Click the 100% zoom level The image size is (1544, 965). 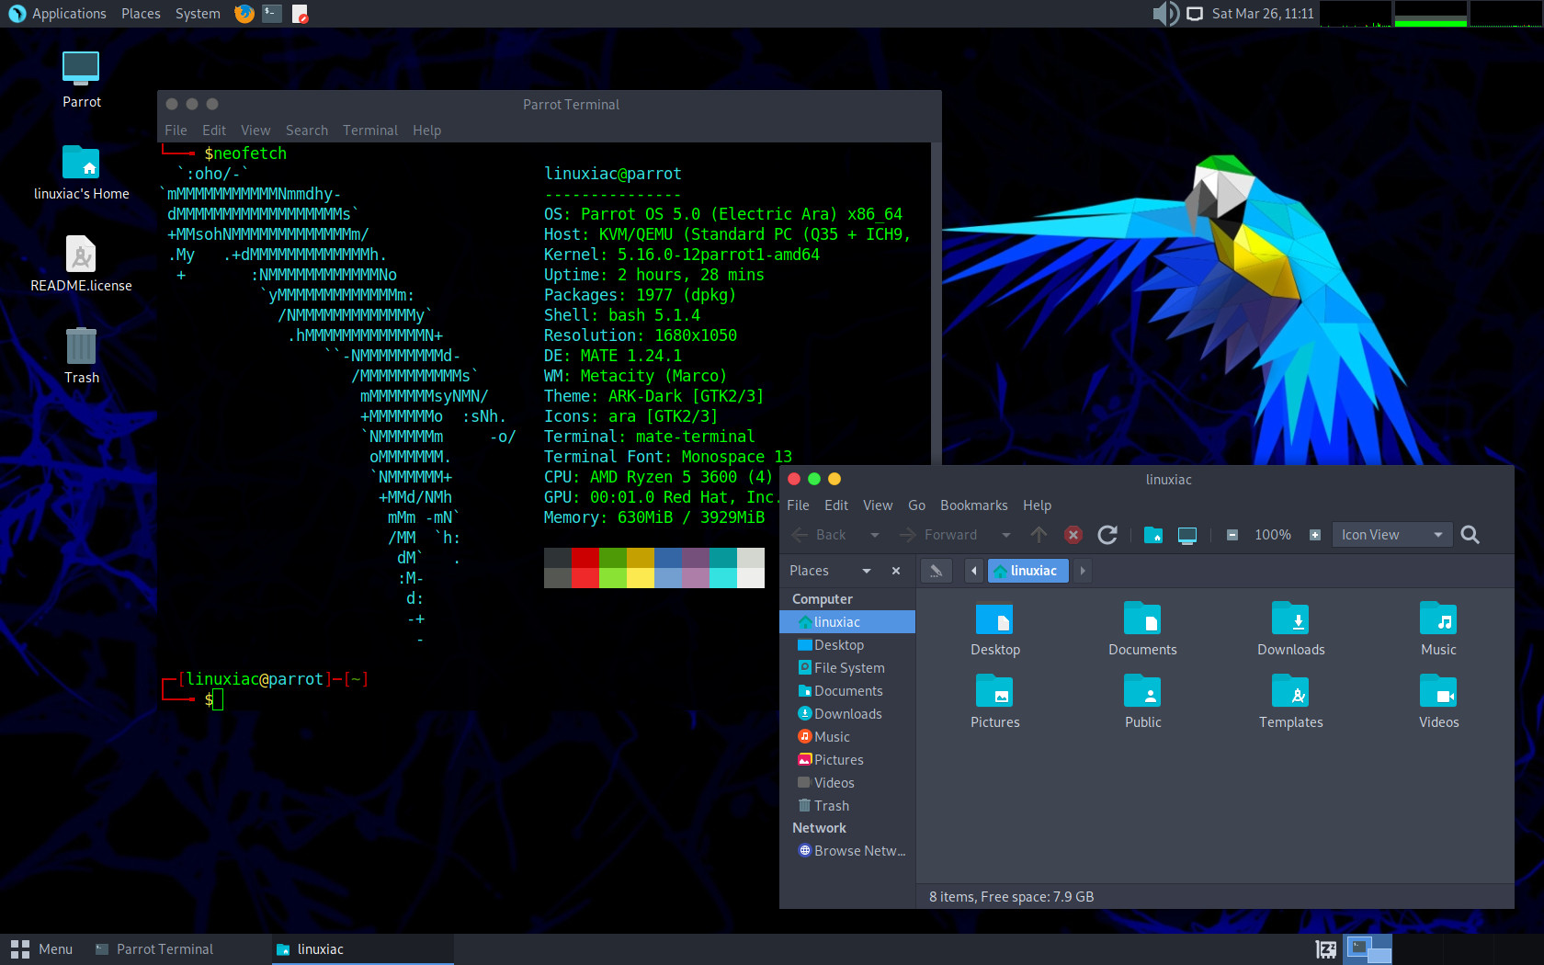(1273, 535)
